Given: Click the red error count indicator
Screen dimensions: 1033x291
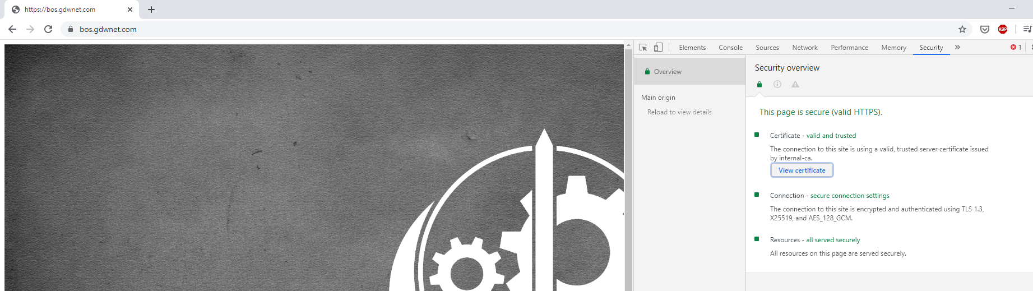Looking at the screenshot, I should [1016, 48].
